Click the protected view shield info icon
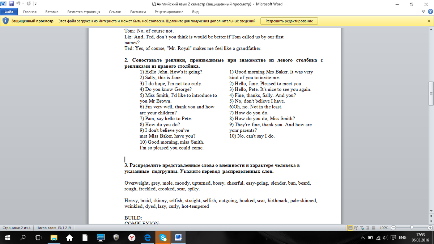434x244 pixels. click(5, 21)
